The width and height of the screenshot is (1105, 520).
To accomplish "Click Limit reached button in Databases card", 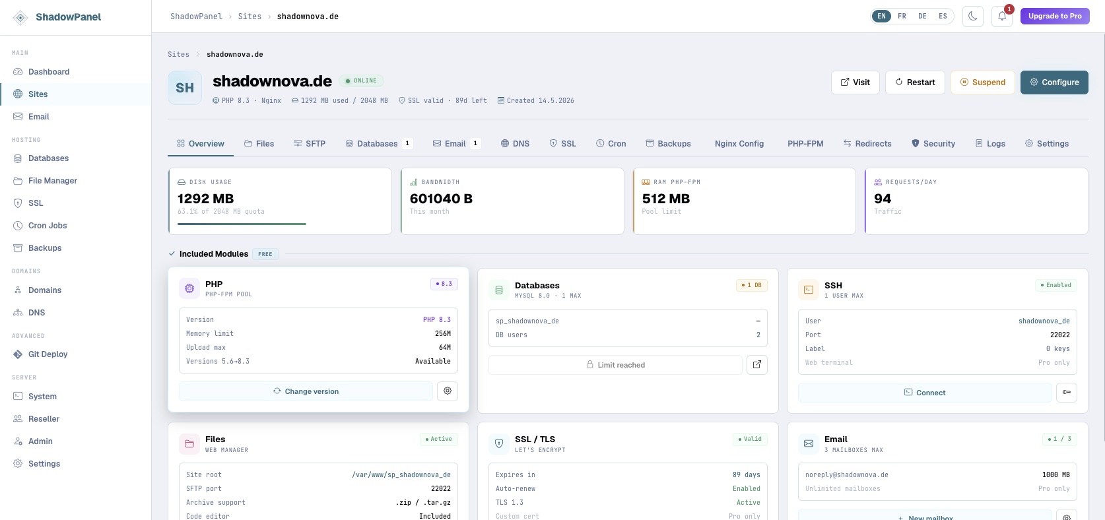I will tap(615, 365).
